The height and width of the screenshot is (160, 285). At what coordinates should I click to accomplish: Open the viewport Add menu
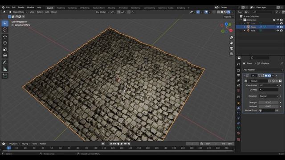[x=47, y=12]
